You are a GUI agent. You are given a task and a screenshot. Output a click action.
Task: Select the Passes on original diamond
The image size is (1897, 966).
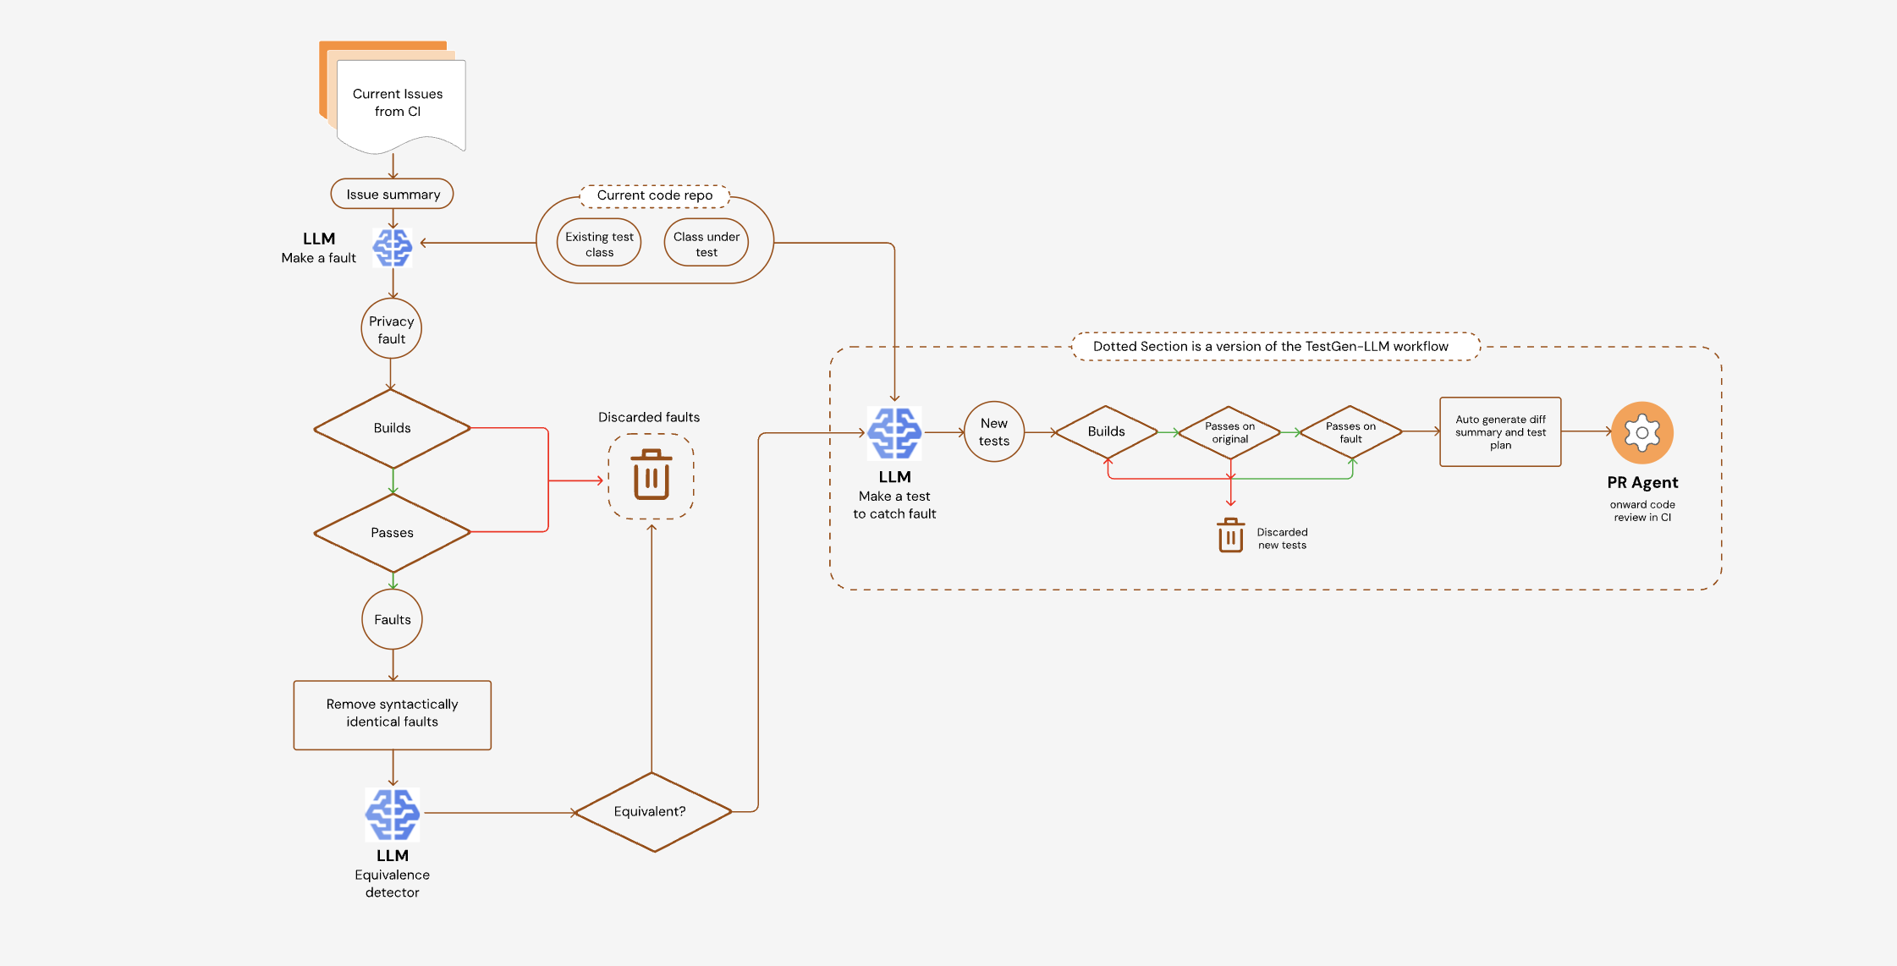(1229, 432)
